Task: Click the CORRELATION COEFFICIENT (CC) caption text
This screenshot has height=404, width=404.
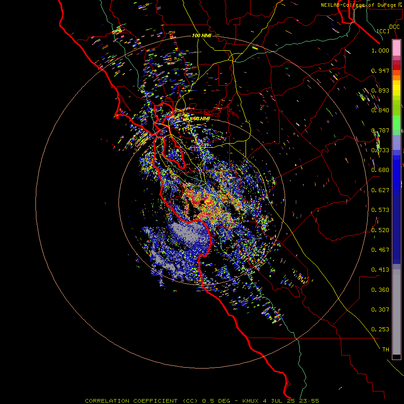Action: point(141,401)
